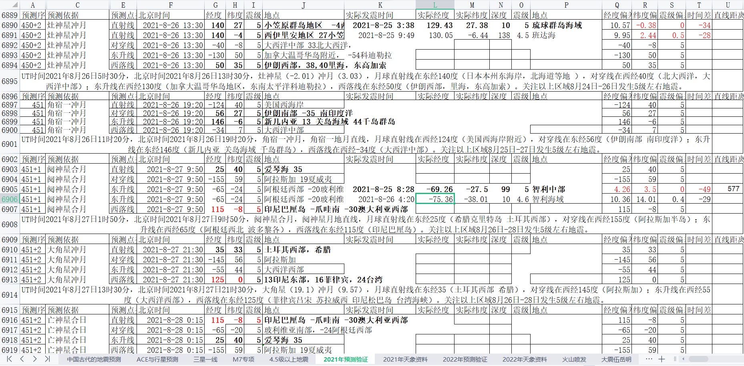Select the depth value 138 cell
The image size is (744, 366).
click(x=501, y=35)
